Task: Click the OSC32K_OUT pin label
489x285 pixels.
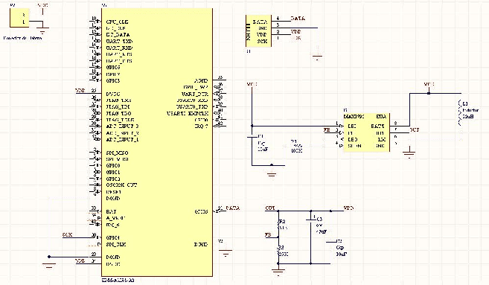Action: click(121, 185)
